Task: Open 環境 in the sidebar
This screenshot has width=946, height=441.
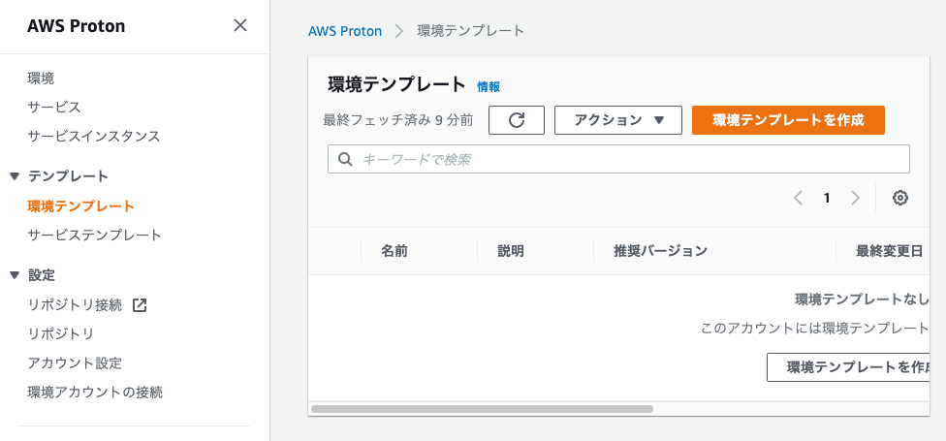Action: (41, 78)
